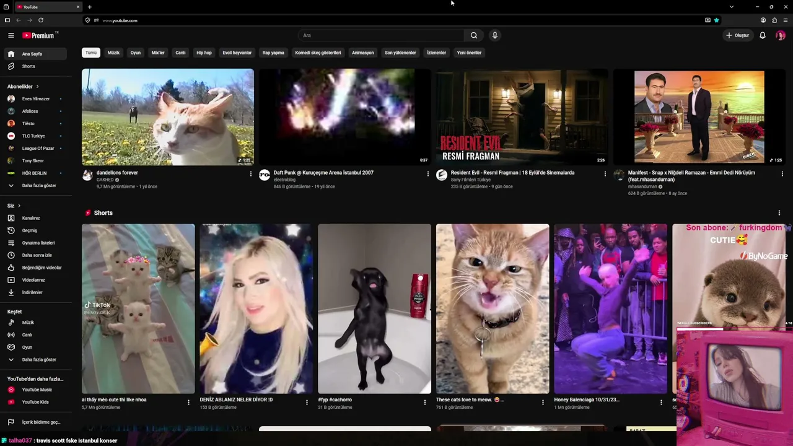793x446 pixels.
Task: Open 'League Of Pazar' subscription
Action: click(35, 149)
